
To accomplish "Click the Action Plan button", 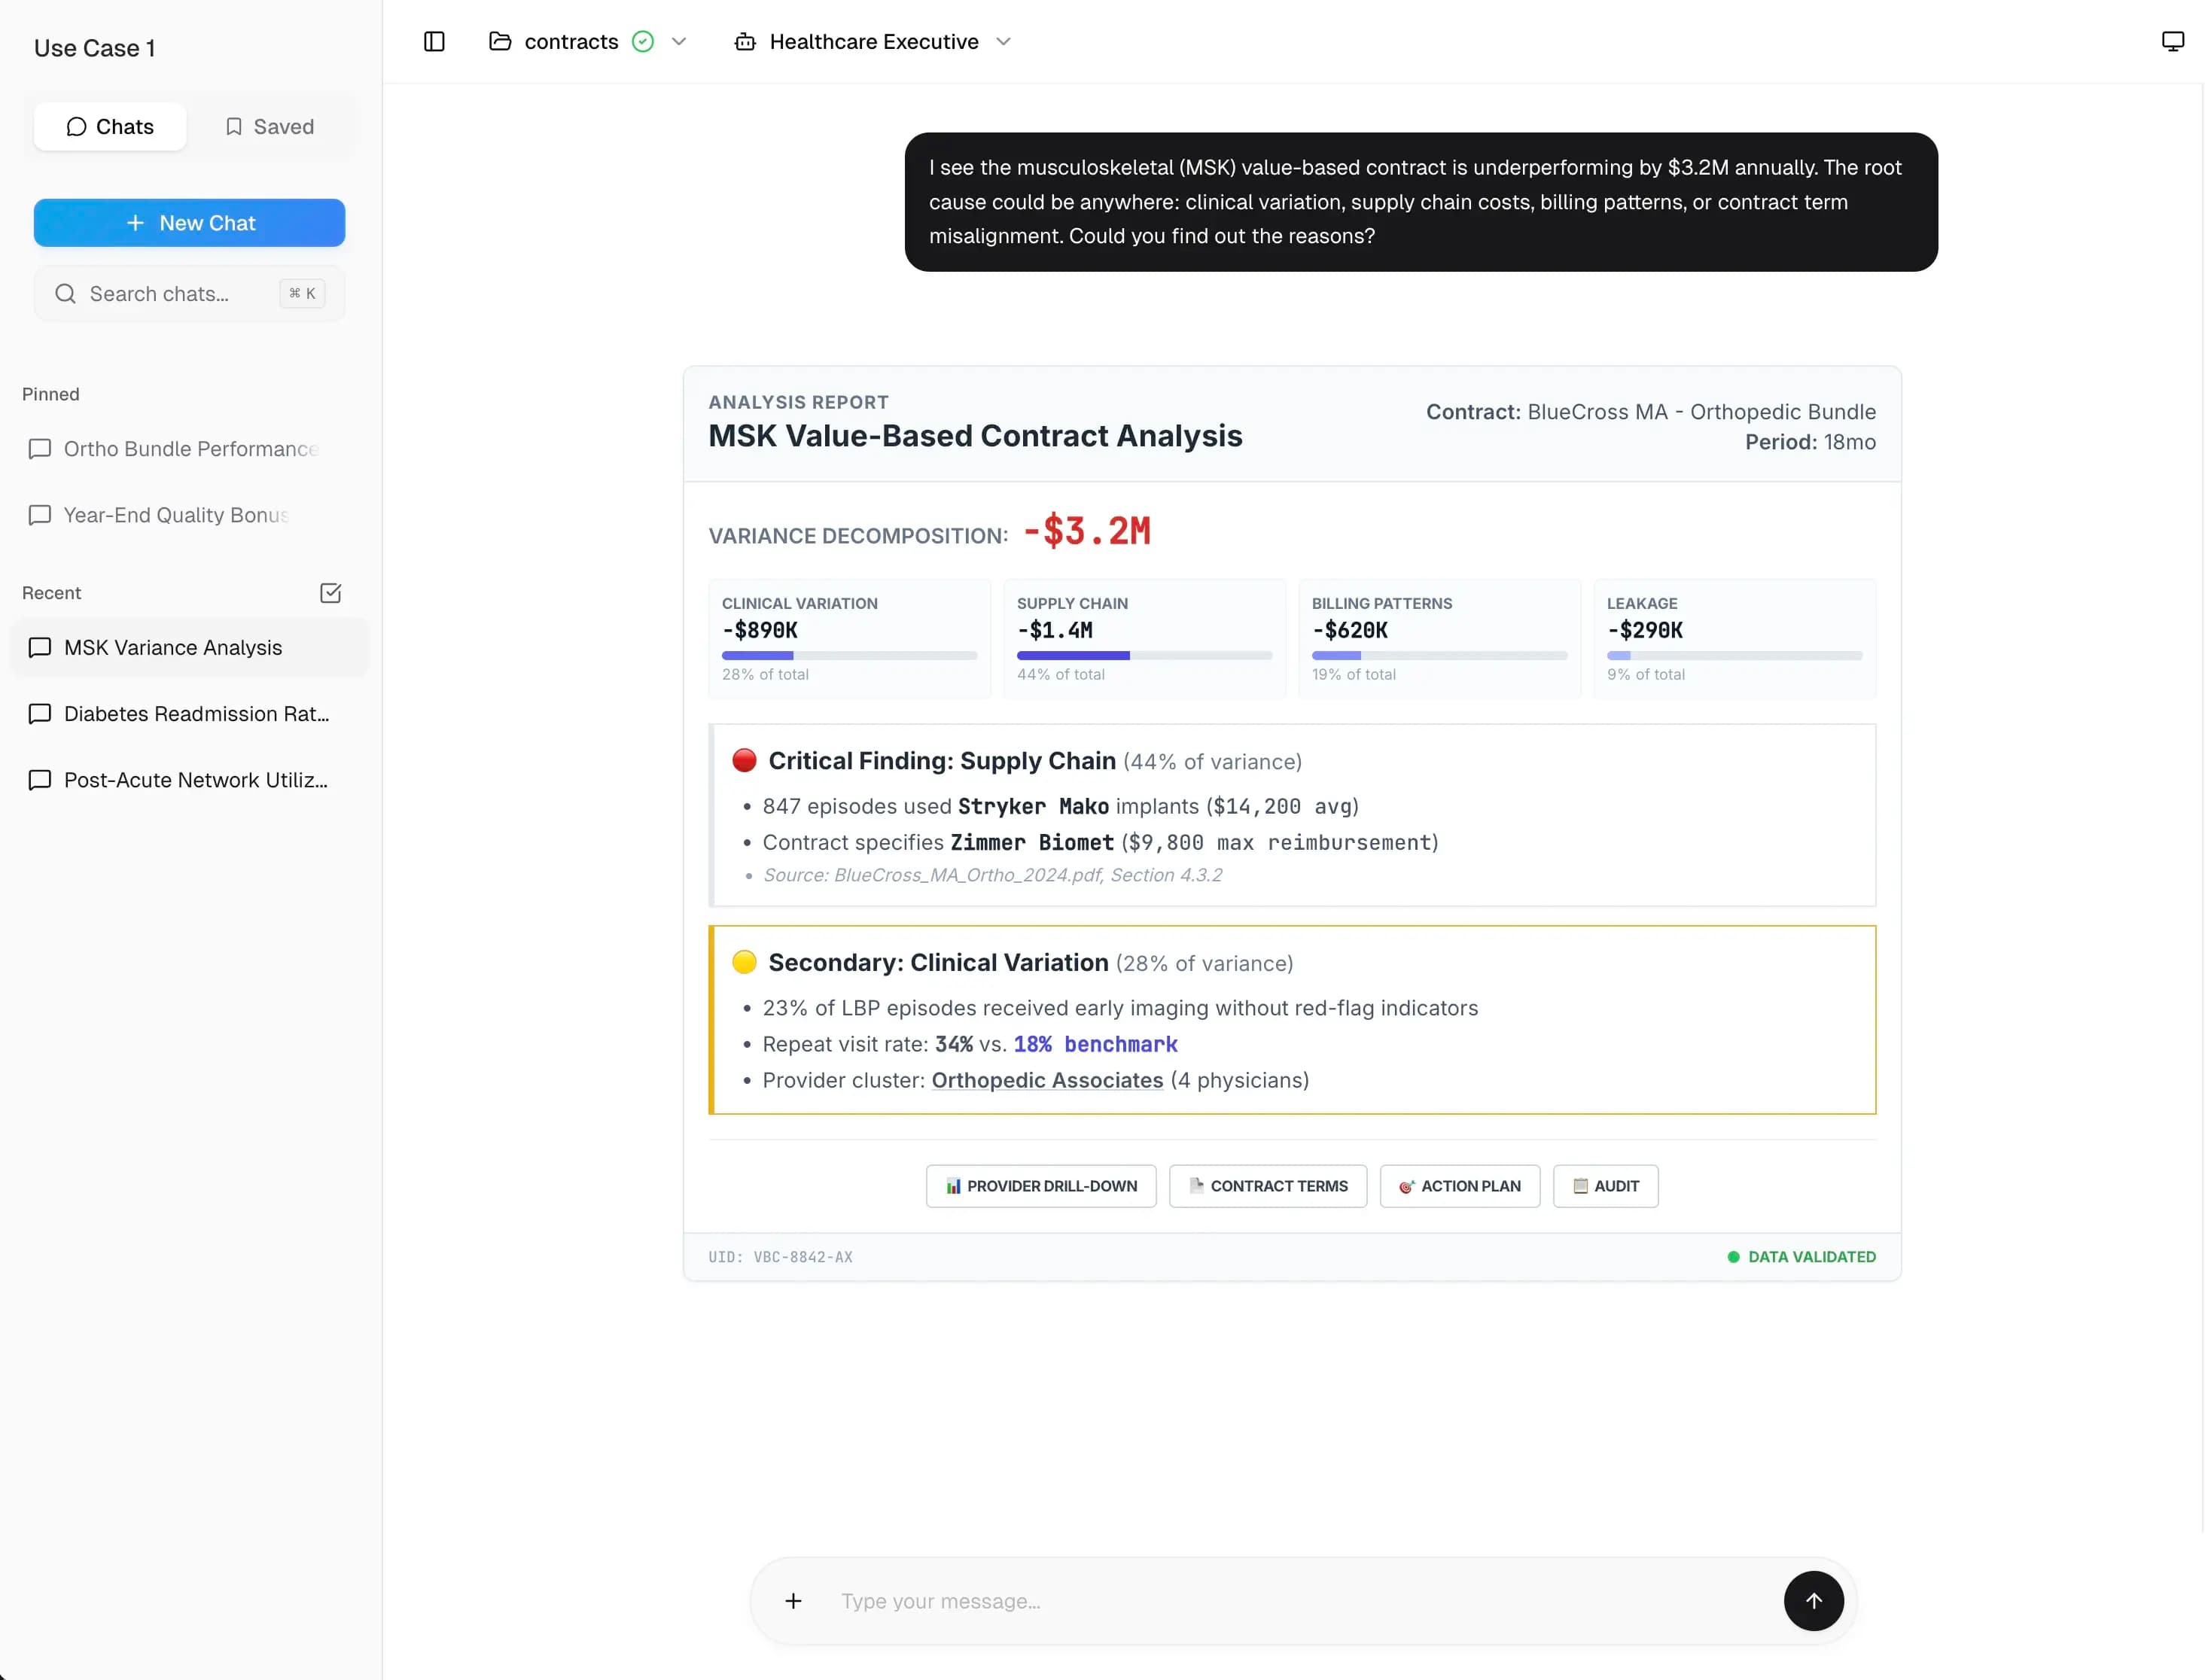I will pyautogui.click(x=1459, y=1185).
